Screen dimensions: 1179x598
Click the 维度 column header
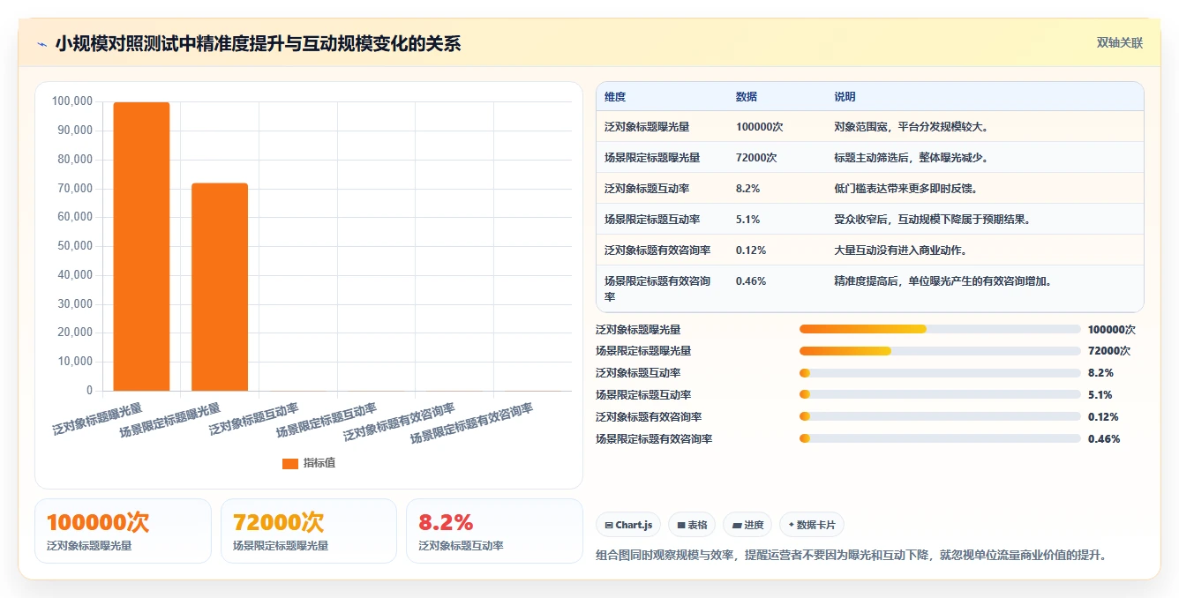[x=615, y=97]
